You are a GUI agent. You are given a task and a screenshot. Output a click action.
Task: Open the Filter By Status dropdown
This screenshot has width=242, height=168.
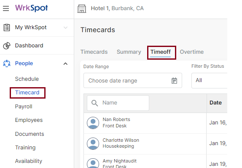click(209, 80)
